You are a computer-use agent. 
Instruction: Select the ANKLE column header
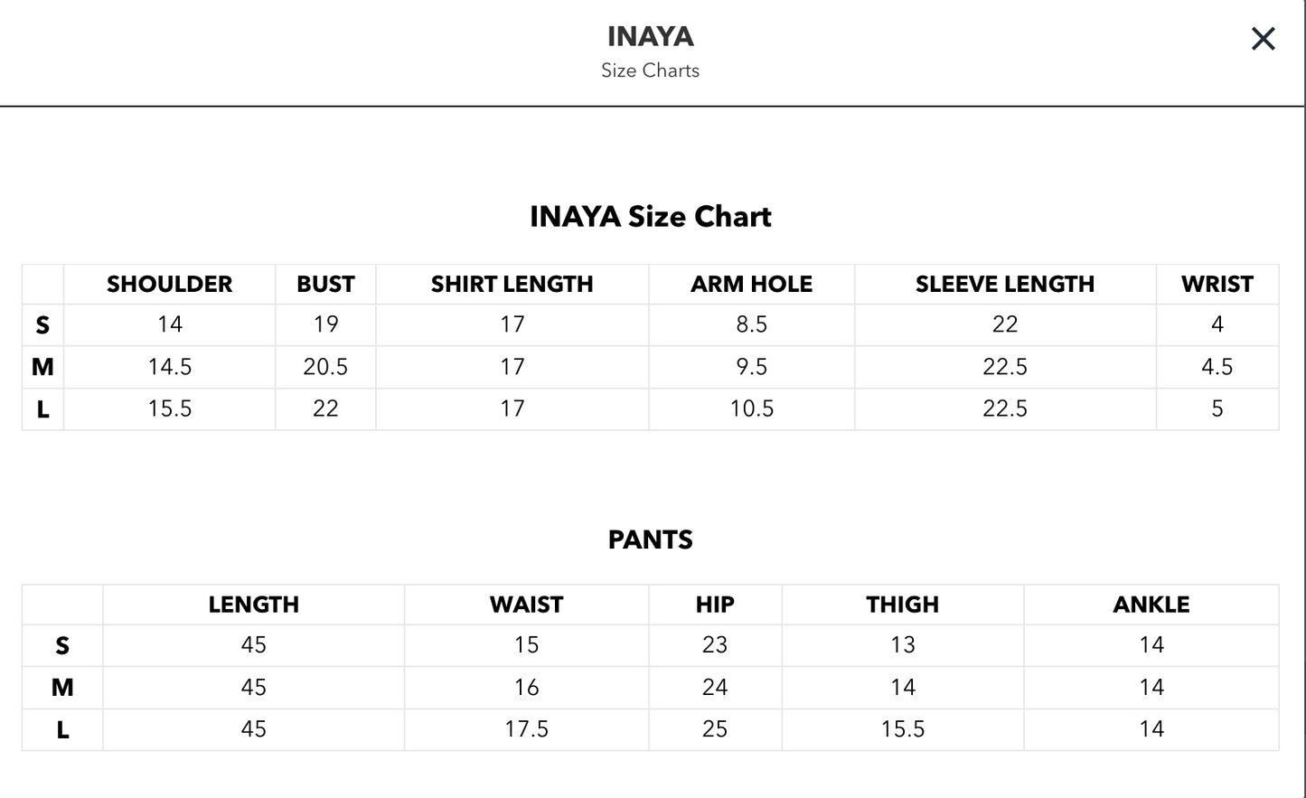coord(1151,605)
